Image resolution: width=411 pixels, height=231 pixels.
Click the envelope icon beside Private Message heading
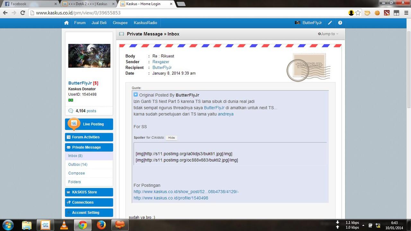point(122,34)
